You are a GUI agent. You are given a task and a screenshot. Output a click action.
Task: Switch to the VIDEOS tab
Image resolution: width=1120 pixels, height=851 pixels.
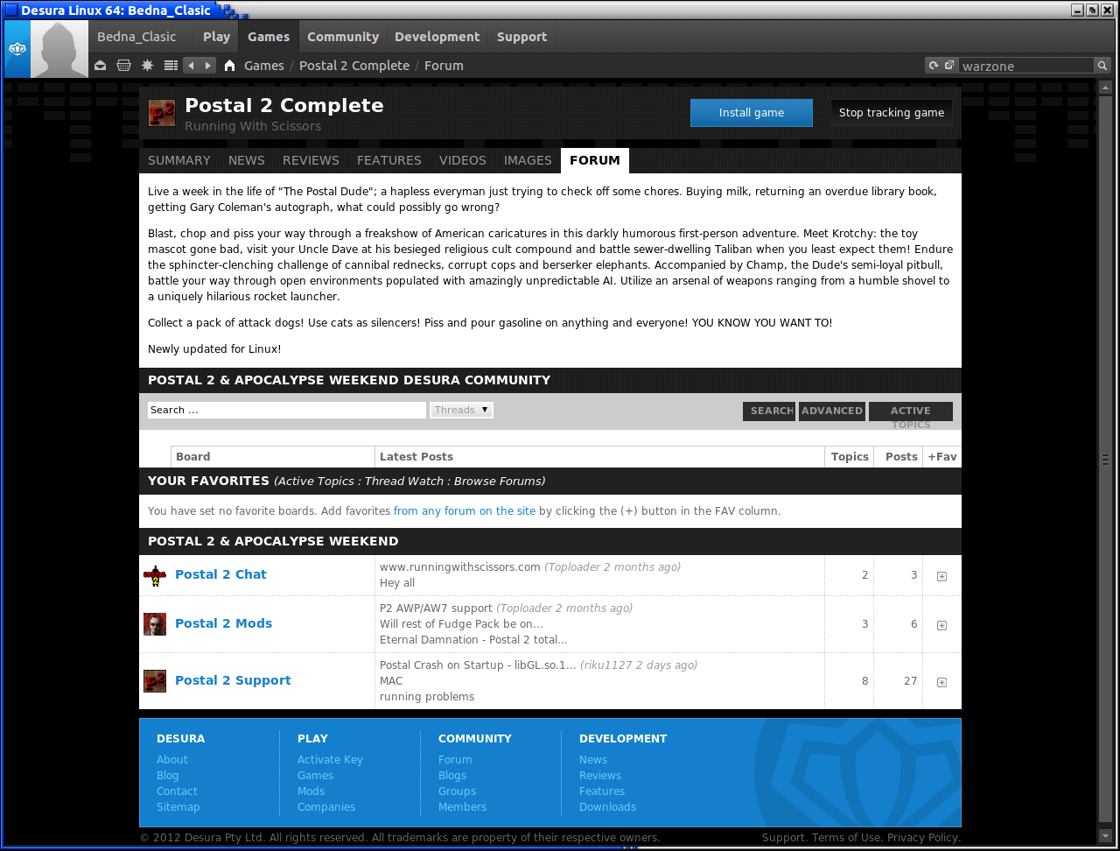coord(463,160)
